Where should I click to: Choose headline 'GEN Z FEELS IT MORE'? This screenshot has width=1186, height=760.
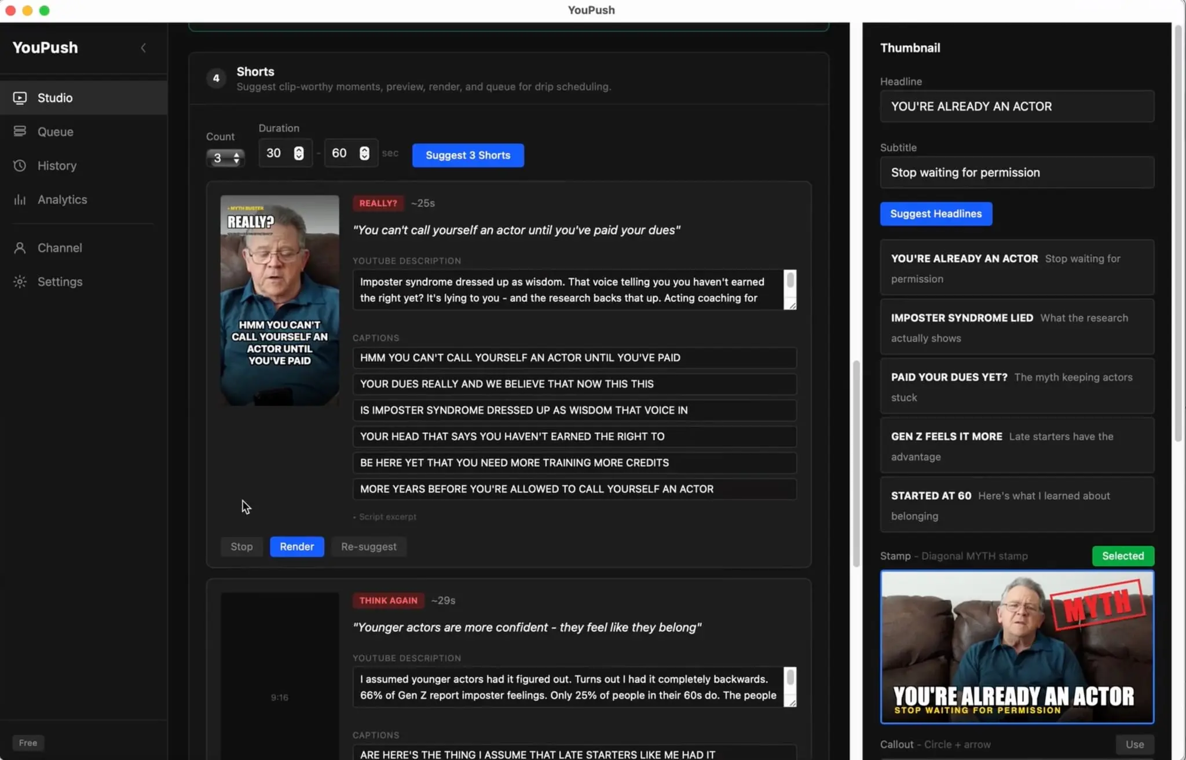(1017, 446)
